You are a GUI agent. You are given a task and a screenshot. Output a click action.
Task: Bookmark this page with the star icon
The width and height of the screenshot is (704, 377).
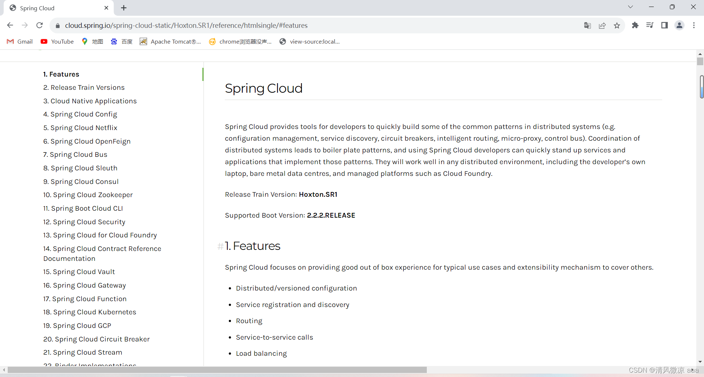tap(617, 25)
